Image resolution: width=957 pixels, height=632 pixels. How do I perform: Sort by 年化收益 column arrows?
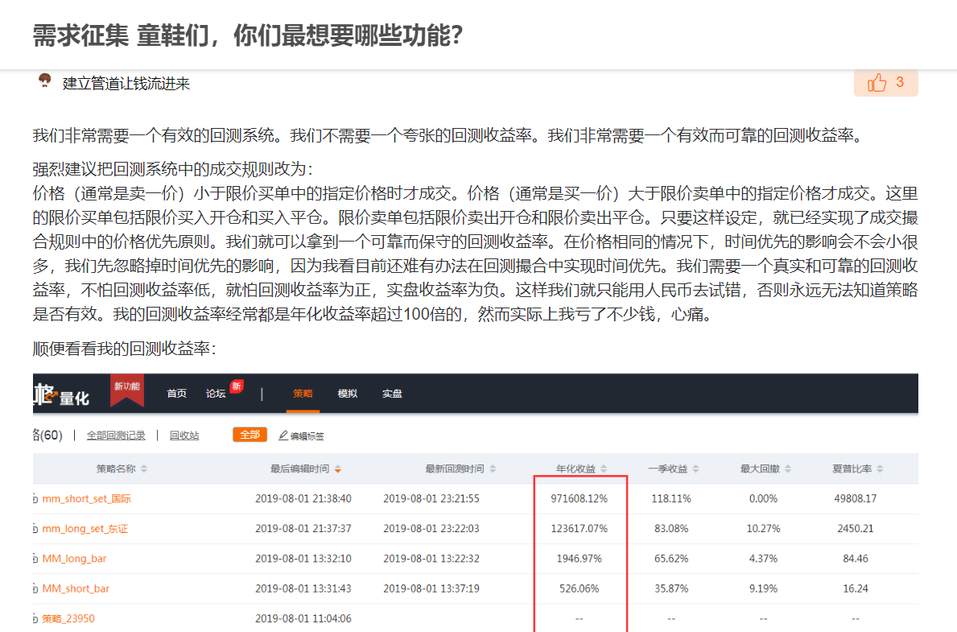click(x=604, y=469)
